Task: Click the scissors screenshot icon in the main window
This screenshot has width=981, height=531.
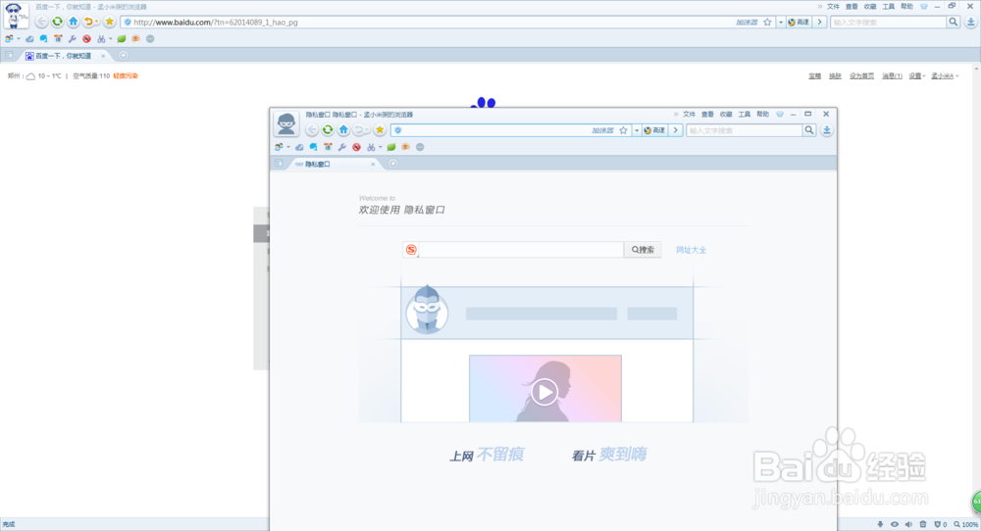Action: tap(101, 39)
